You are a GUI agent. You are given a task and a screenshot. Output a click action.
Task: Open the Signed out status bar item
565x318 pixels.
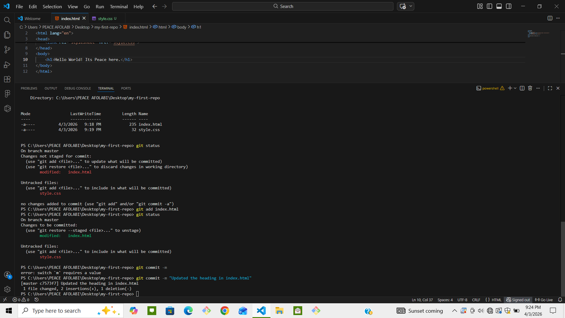[x=518, y=300]
